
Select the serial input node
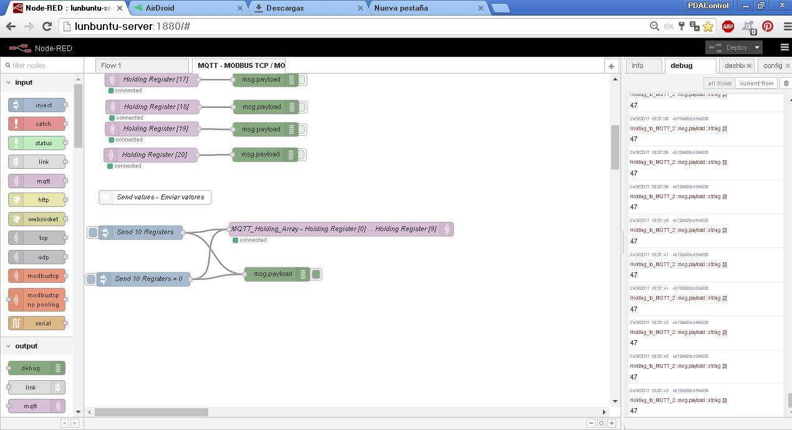pyautogui.click(x=37, y=323)
